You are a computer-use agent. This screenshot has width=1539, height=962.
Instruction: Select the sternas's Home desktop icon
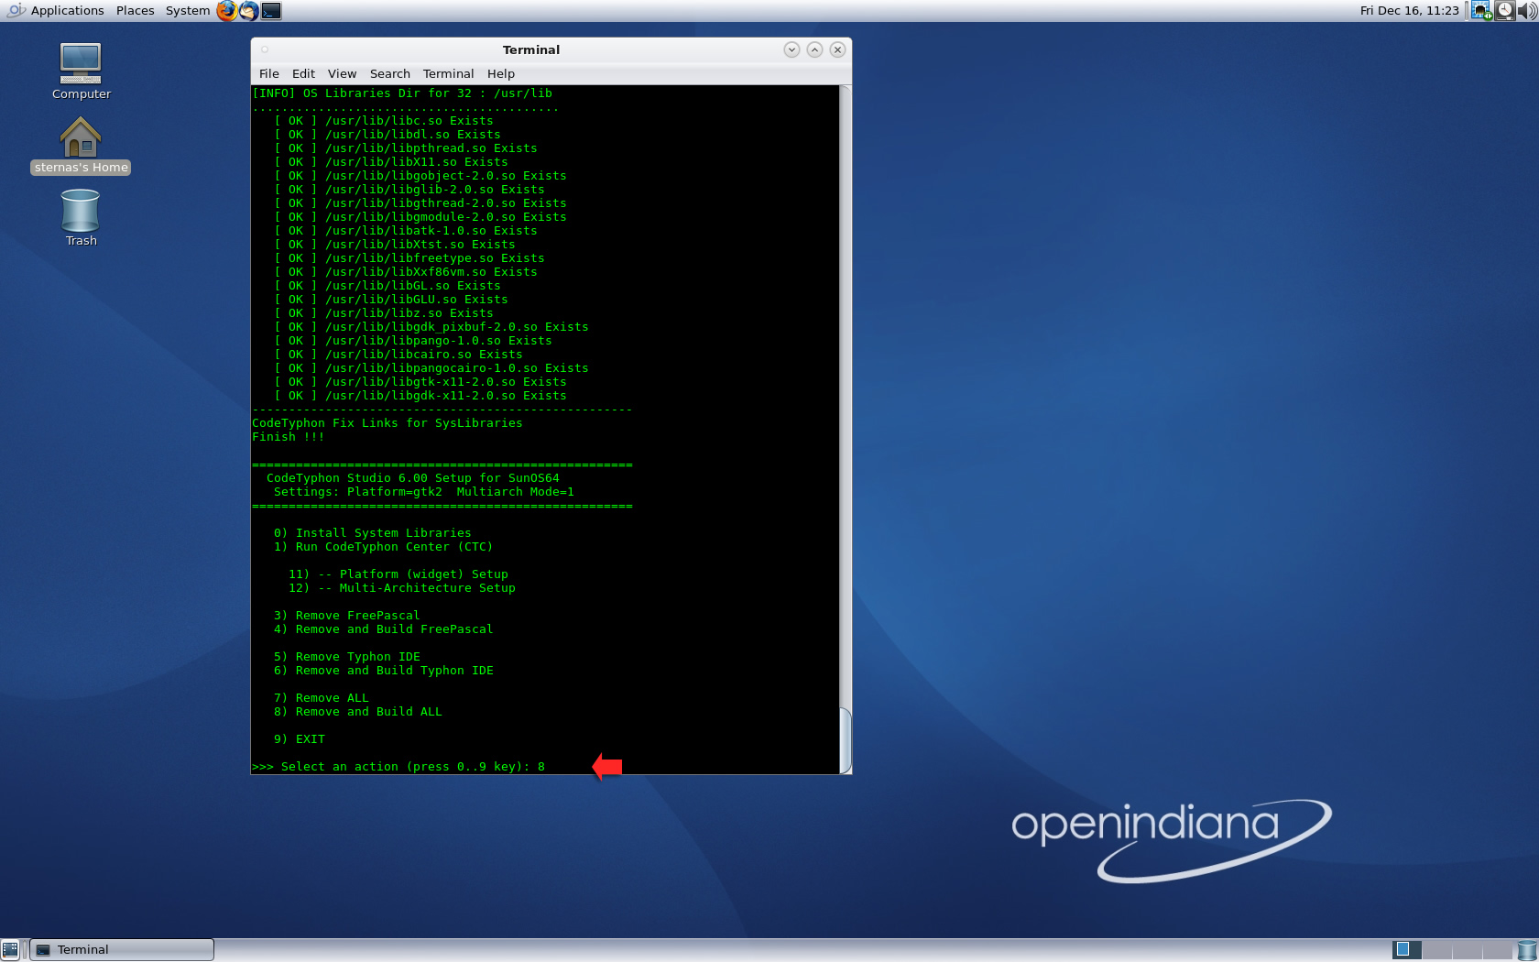pos(81,145)
